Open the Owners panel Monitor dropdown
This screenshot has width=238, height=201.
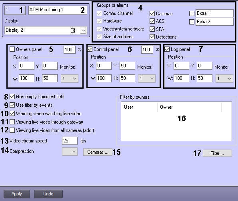click(70, 78)
